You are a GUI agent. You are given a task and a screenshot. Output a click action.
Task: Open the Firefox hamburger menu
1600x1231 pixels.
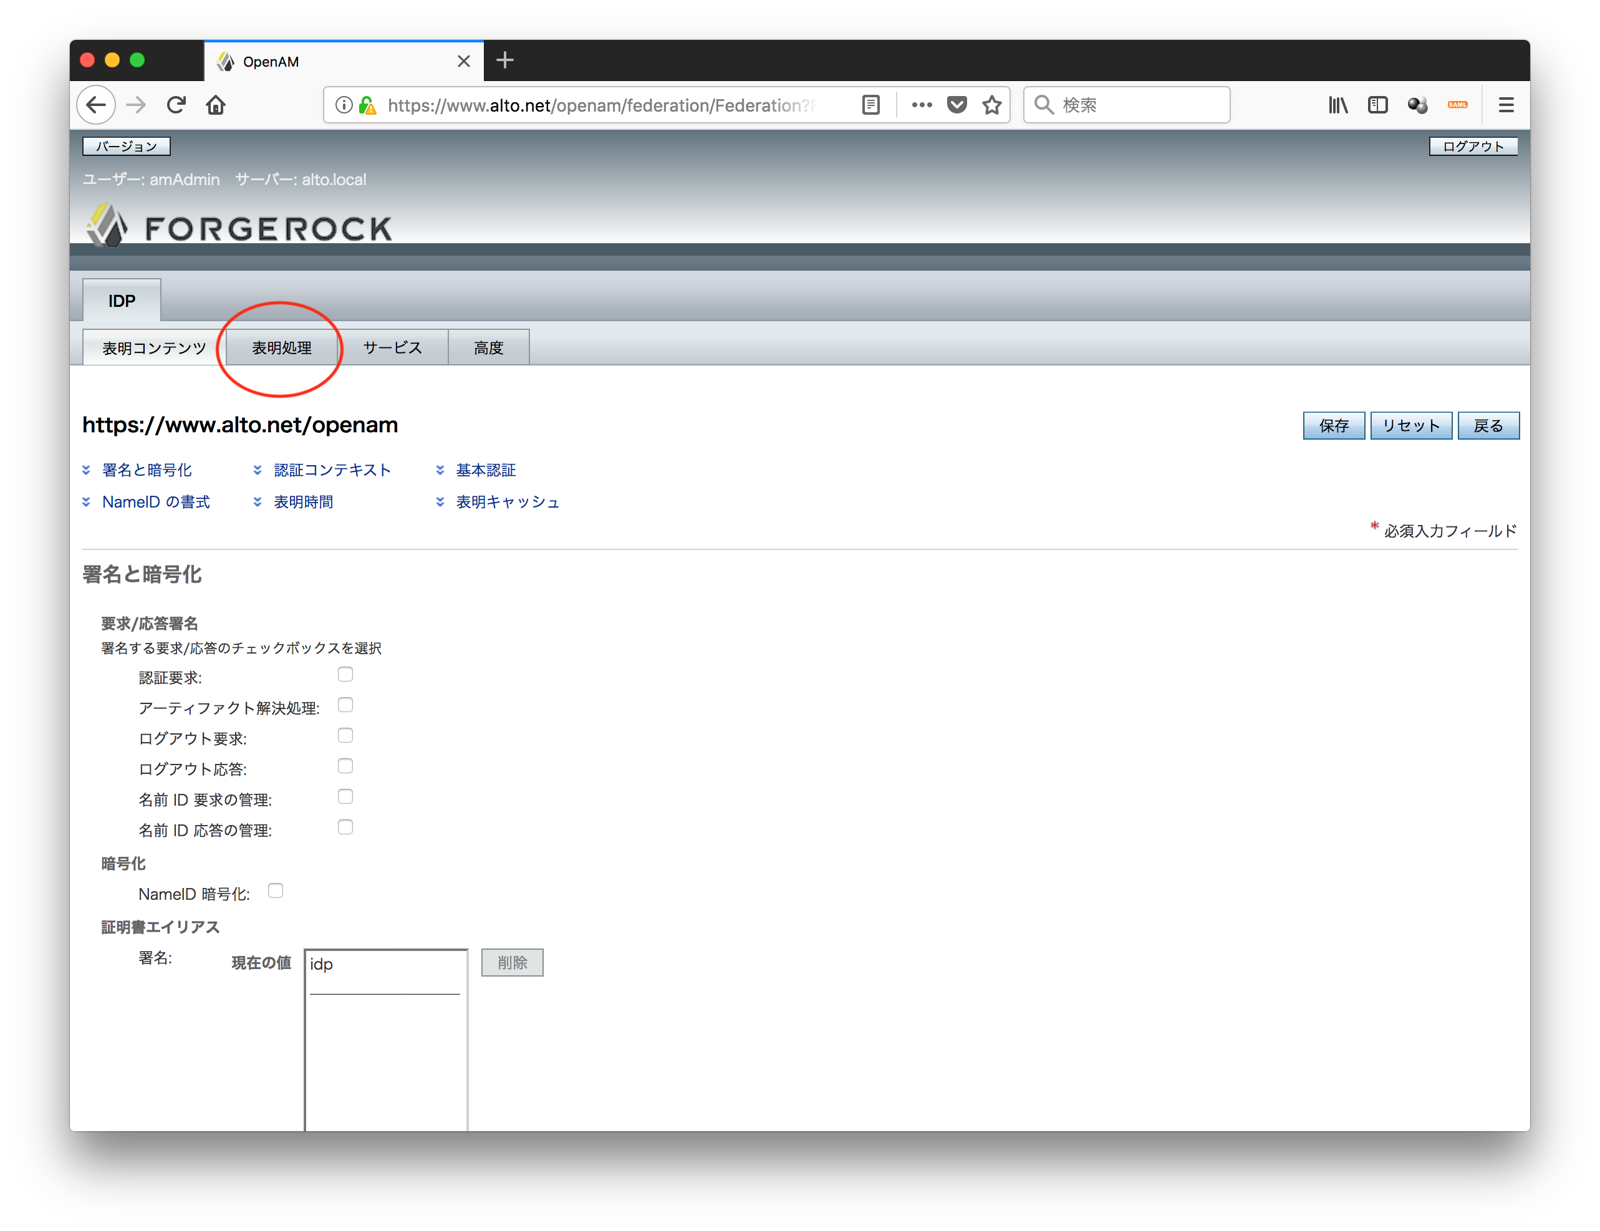[x=1506, y=105]
